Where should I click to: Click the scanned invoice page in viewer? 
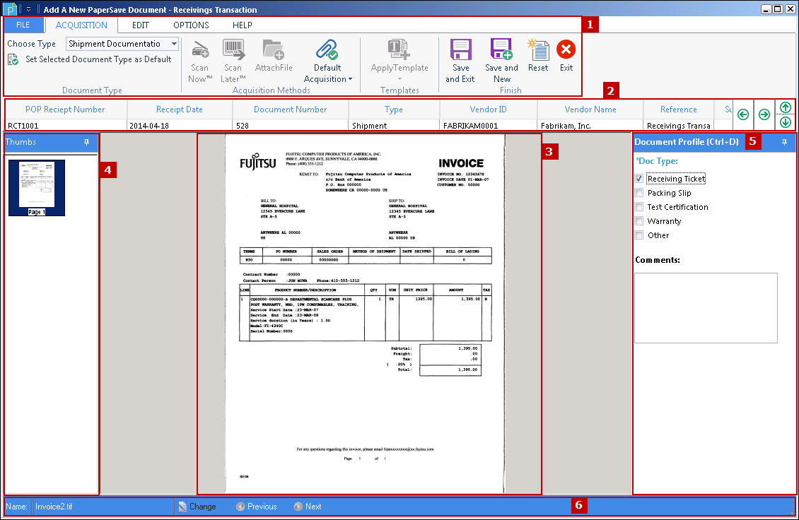[x=365, y=313]
